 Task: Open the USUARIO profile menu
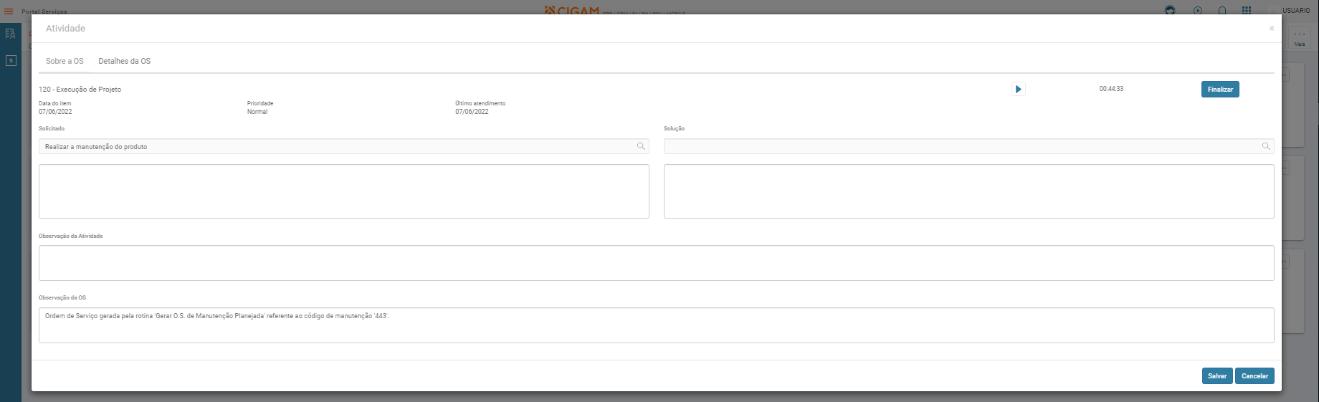pyautogui.click(x=1296, y=10)
